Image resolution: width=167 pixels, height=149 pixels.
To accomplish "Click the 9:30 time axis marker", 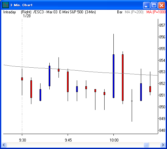I will point(23,140).
